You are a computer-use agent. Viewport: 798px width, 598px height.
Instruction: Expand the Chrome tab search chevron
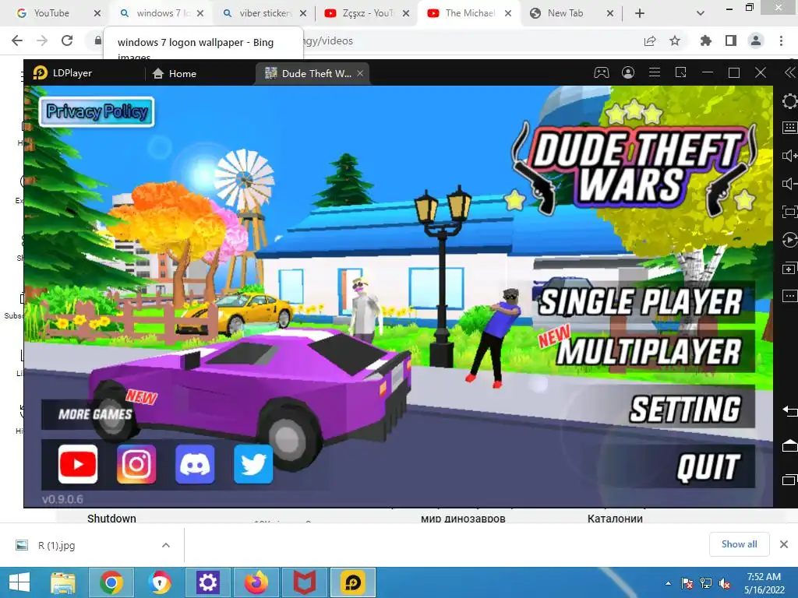pyautogui.click(x=701, y=13)
